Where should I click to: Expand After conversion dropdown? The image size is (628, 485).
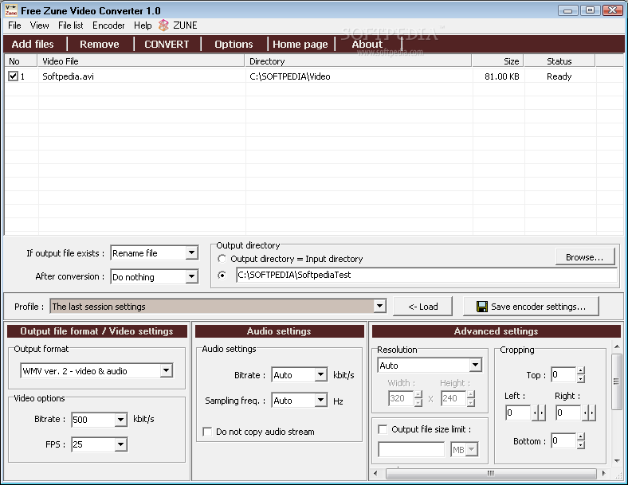[192, 276]
